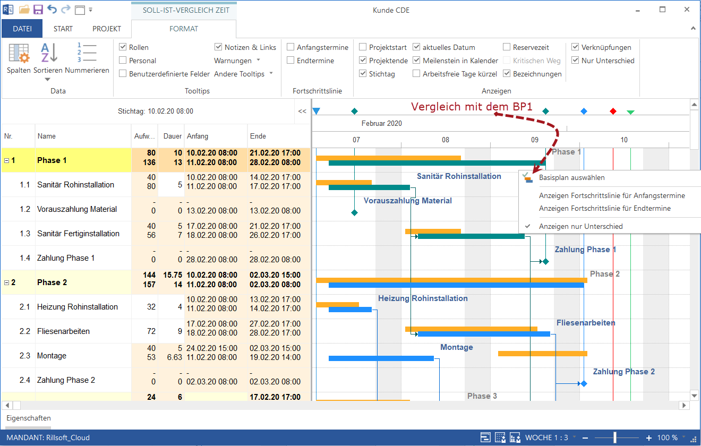Click the red diamond timeline marker

tap(613, 111)
